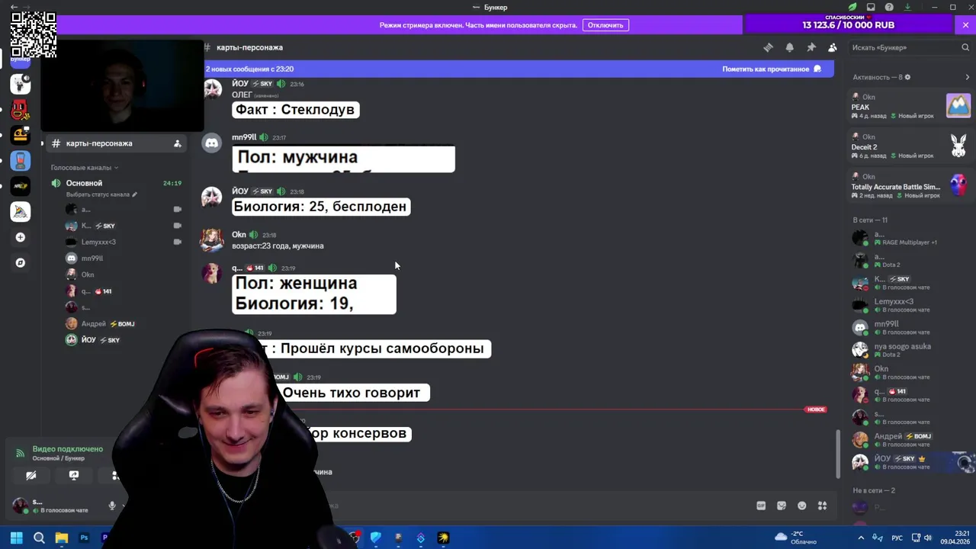The image size is (976, 549).
Task: Open the weather widget -2°C Облачно
Action: (796, 538)
